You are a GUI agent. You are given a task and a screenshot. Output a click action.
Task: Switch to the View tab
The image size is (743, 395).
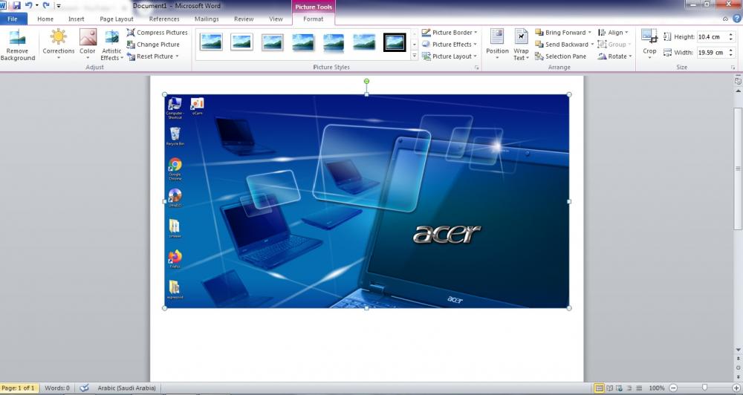[276, 19]
